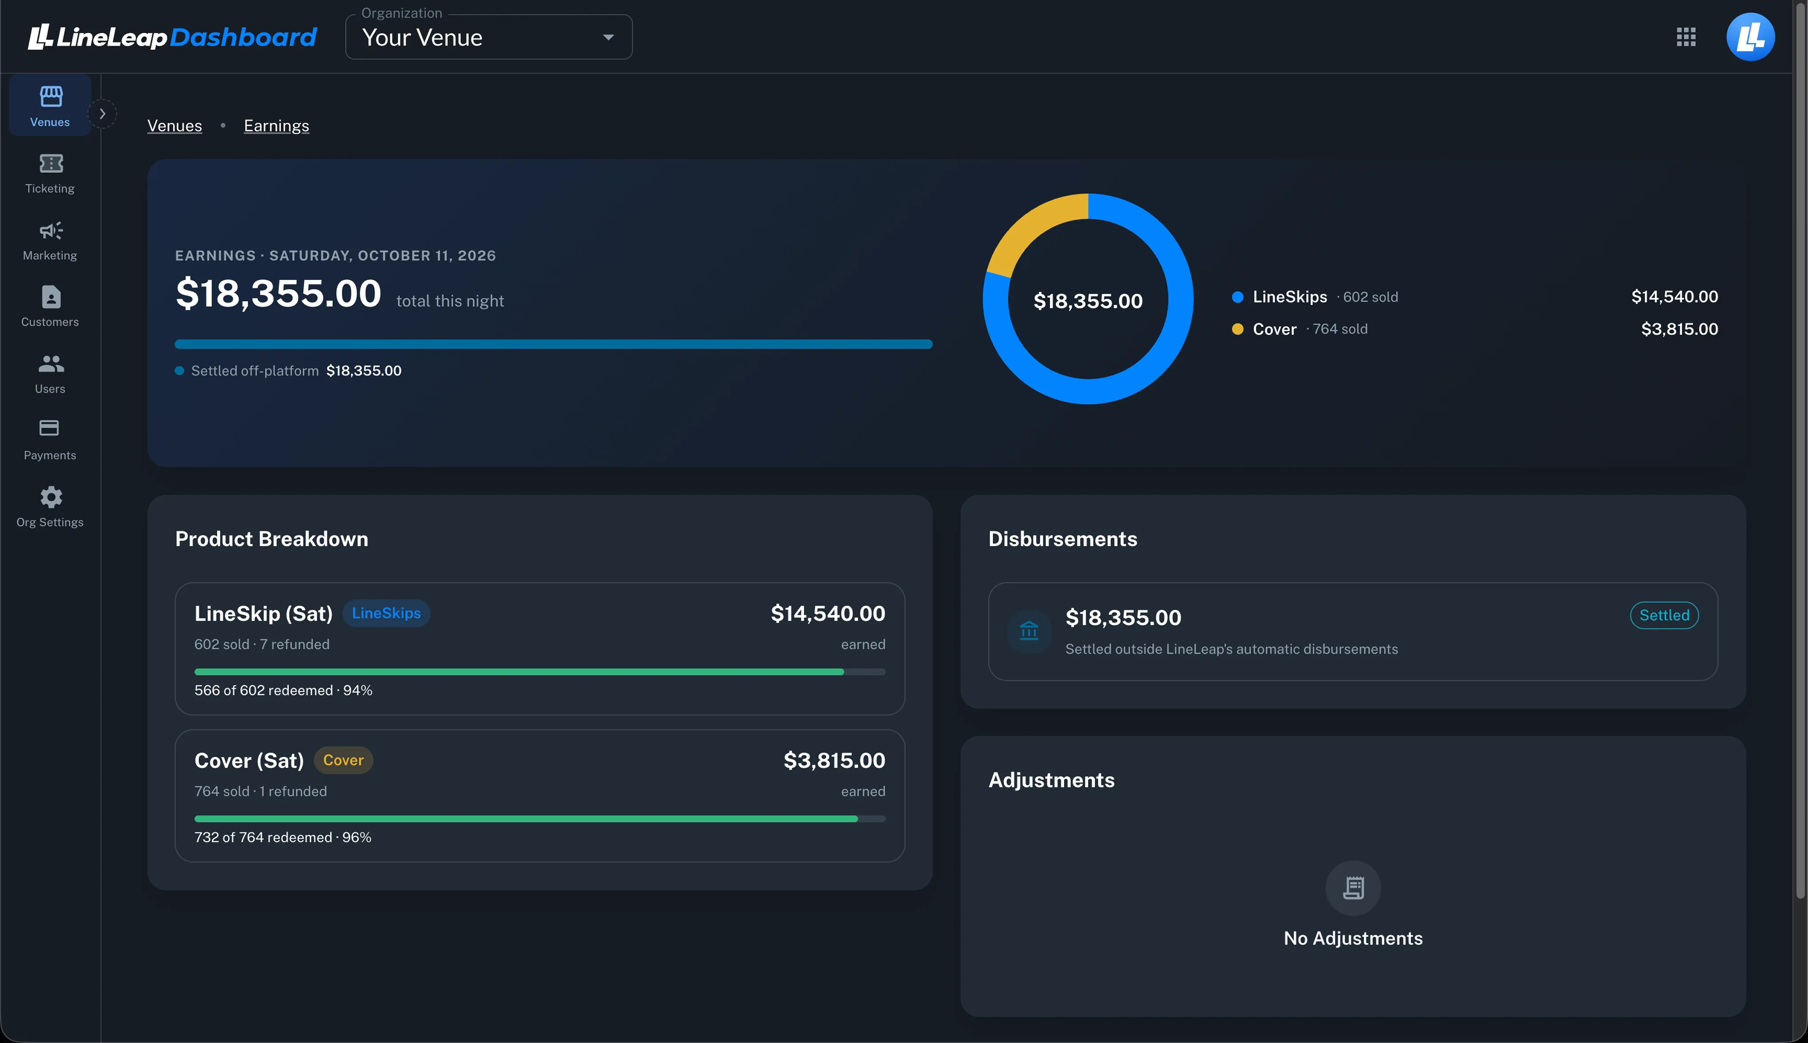This screenshot has width=1808, height=1043.
Task: Click 'total this night' text
Action: [x=450, y=301]
